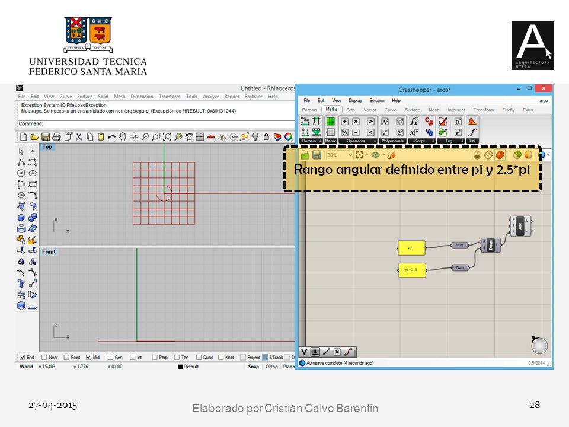Cut selection with the scissors icon
569x427 pixels.
79,137
